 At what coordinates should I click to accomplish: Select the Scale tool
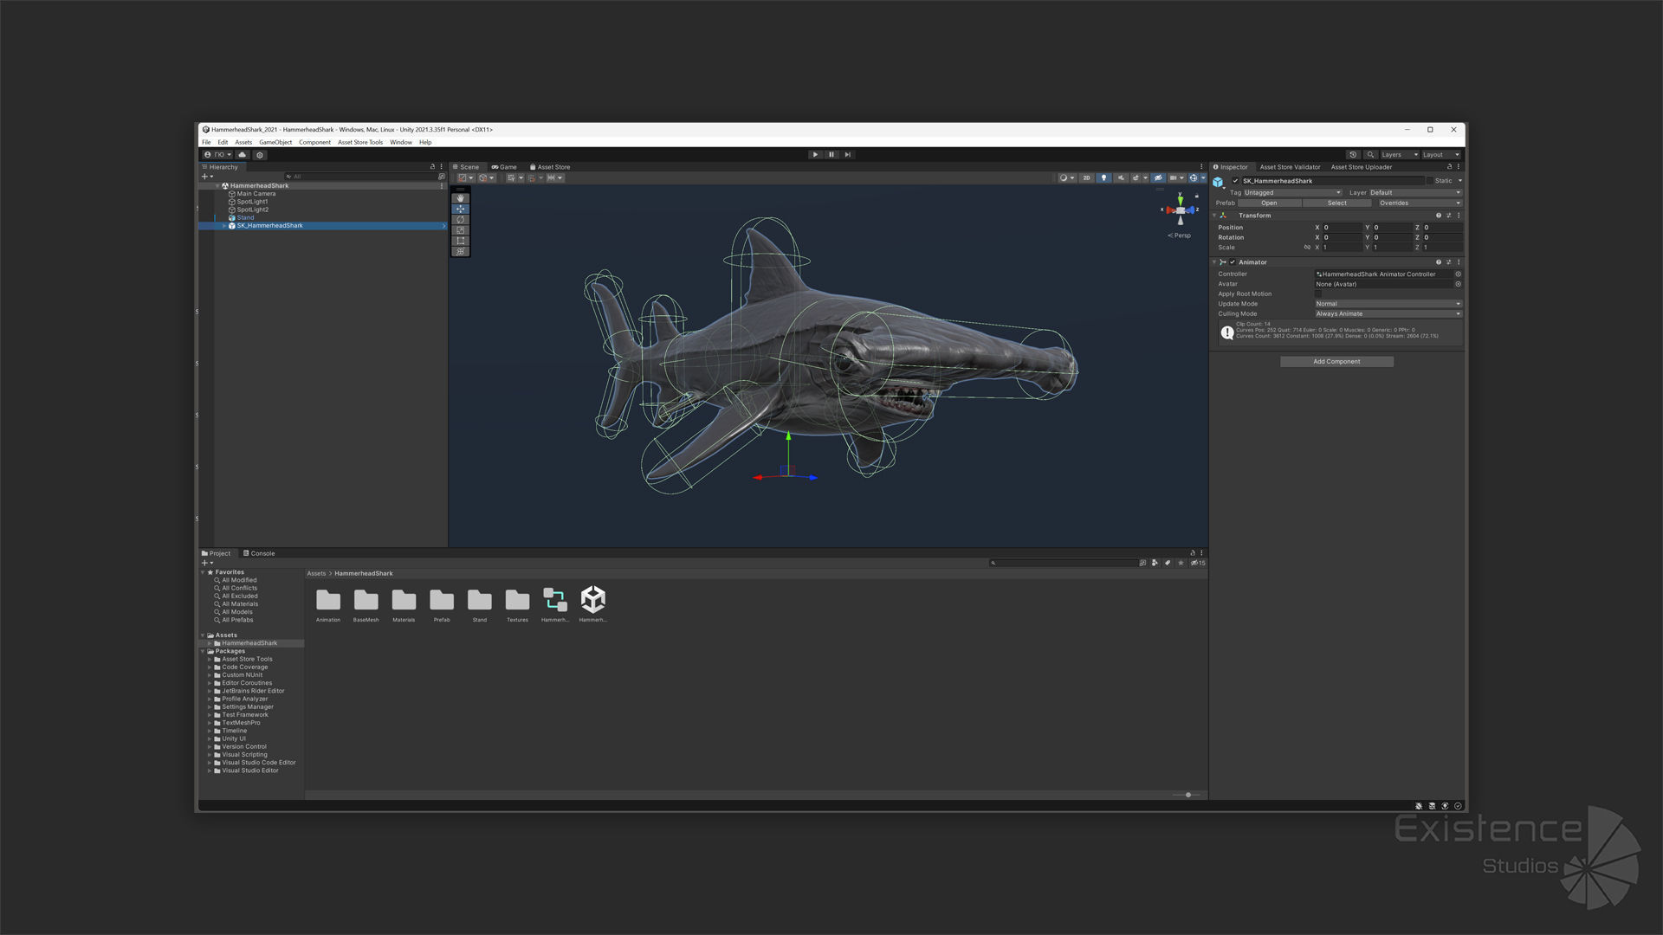click(461, 230)
